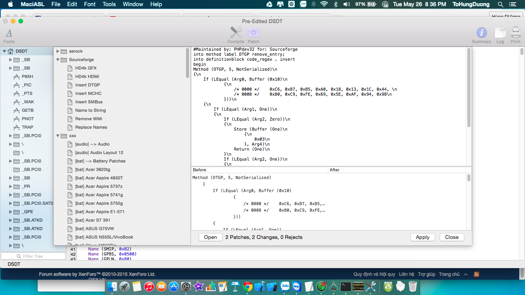This screenshot has height=295, width=525.
Task: Expand the asrock patch folder
Action: (x=58, y=51)
